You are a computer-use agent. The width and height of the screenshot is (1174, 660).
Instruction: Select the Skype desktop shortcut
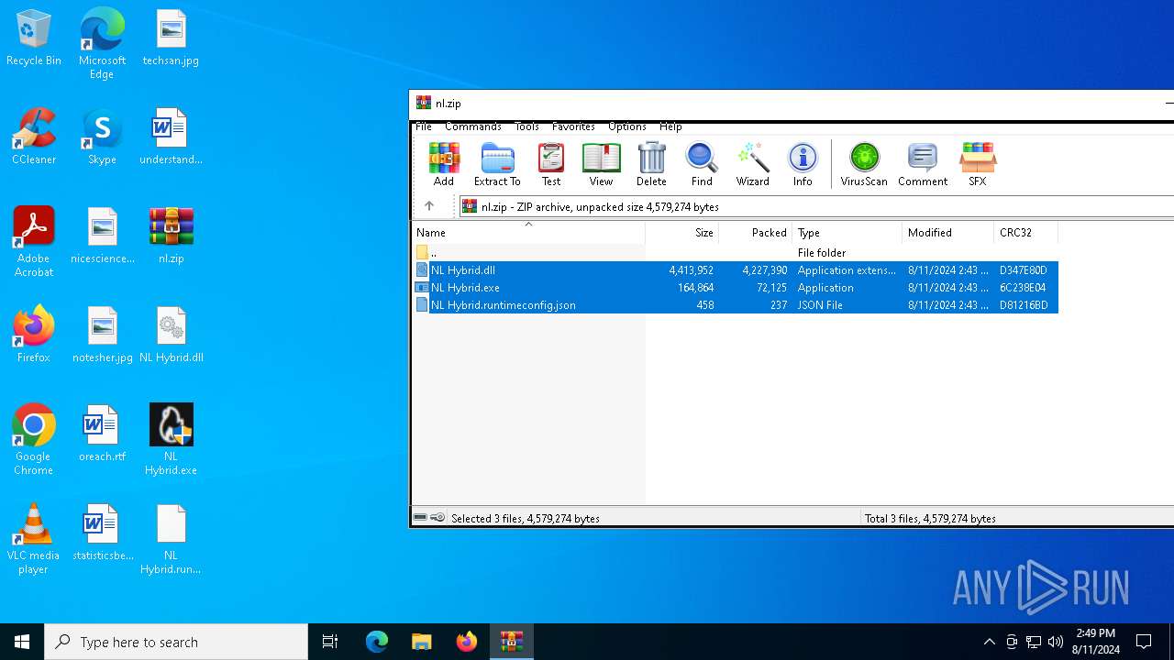(x=102, y=137)
